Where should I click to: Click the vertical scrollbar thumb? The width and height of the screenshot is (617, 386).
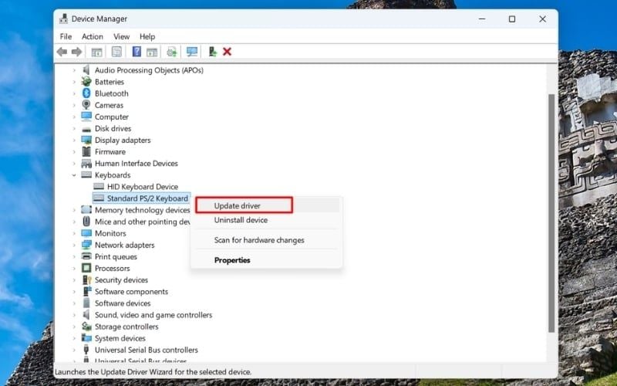(x=551, y=213)
